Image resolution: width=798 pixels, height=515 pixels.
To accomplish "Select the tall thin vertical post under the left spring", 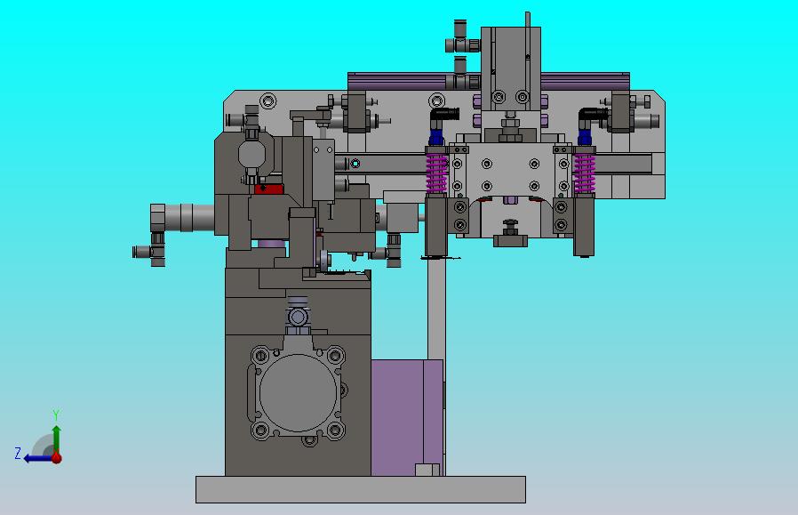I will tap(436, 310).
